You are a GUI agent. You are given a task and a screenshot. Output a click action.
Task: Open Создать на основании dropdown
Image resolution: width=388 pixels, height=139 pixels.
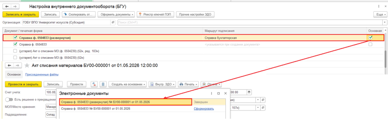[127, 84]
